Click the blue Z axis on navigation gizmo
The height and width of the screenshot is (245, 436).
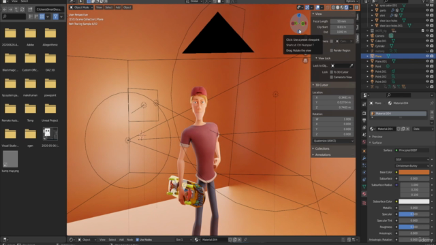[299, 16]
